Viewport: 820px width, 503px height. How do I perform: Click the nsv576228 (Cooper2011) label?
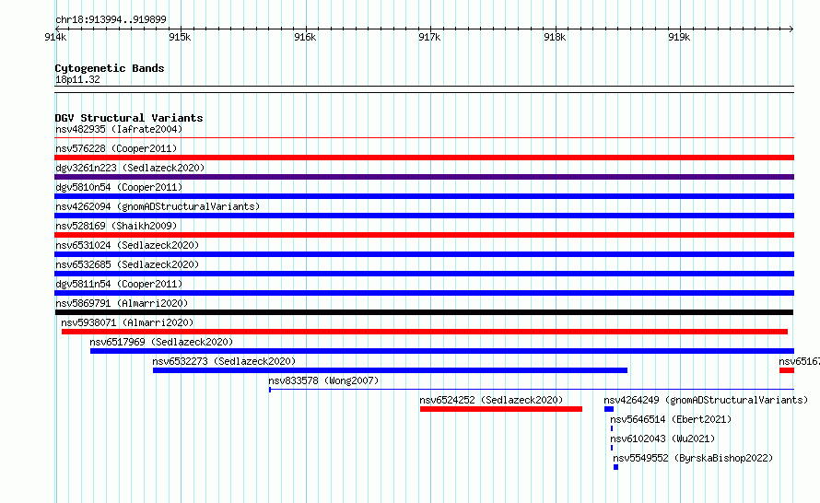(x=116, y=148)
